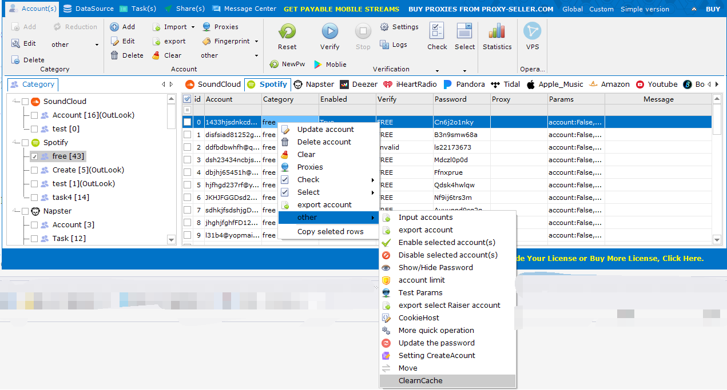Open the Logs icon
The width and height of the screenshot is (727, 390).
tap(384, 45)
